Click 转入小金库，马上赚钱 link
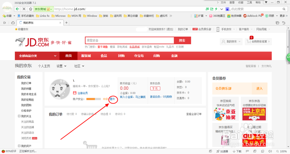Screen dimensions: 290x154 point(133,97)
